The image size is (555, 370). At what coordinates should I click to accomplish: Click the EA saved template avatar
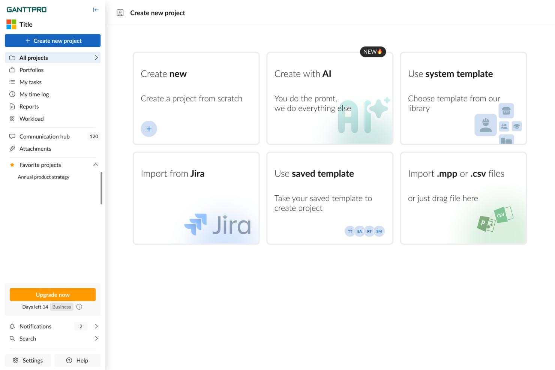coord(360,231)
